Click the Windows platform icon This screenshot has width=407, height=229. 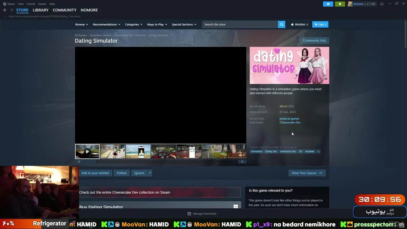(x=236, y=207)
